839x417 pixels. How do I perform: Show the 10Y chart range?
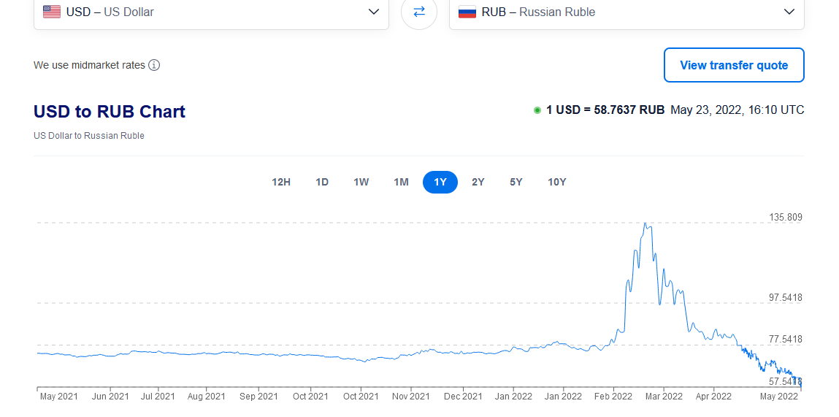557,182
